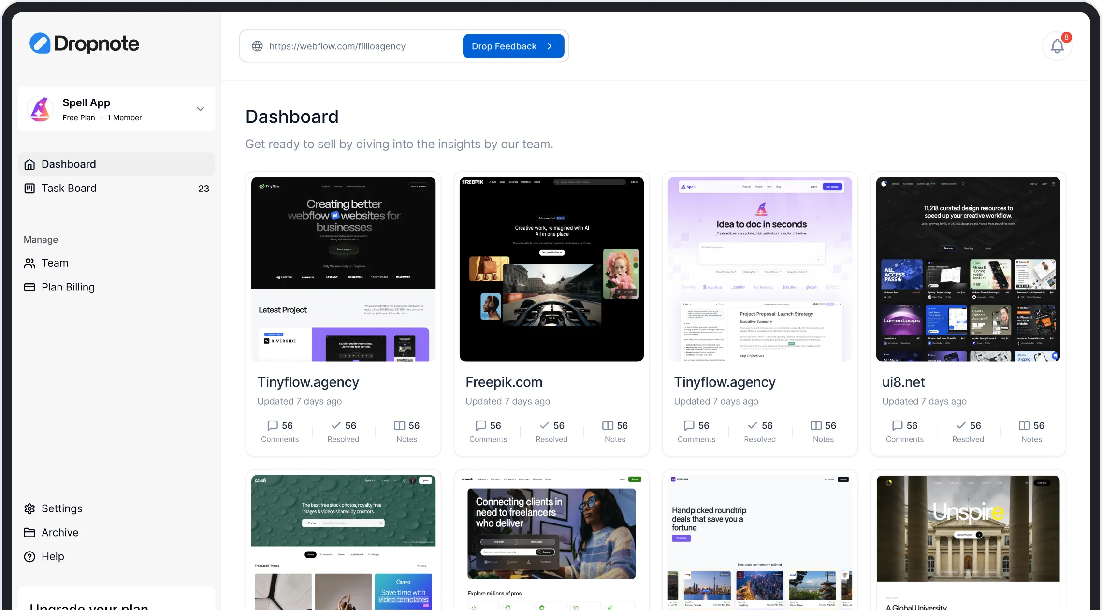Click the Comments icon on Freepik.com card
This screenshot has height=610, width=1102.
[x=480, y=426]
